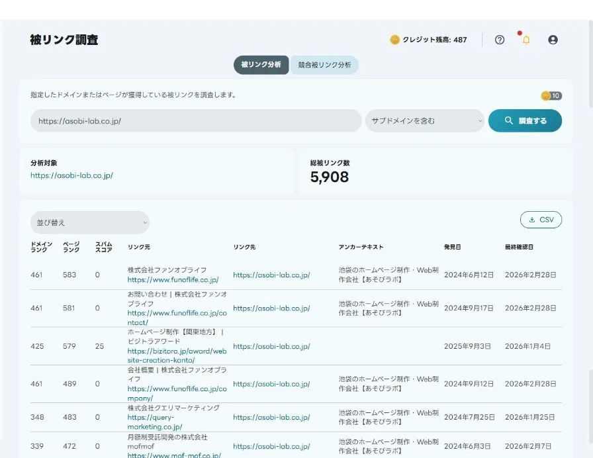Open link target in 株式会社ファンオブライフ row
Viewport: 593px width, 458px height.
click(x=271, y=275)
